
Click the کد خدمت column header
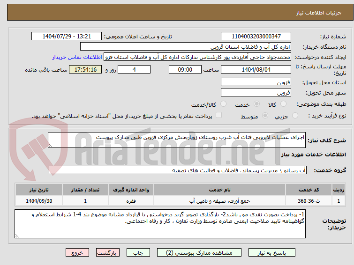309,190
